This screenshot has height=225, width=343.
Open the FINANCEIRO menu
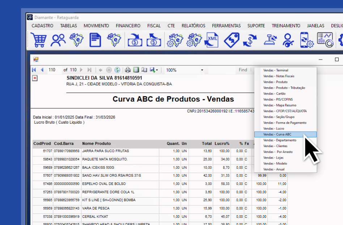pos(128,26)
